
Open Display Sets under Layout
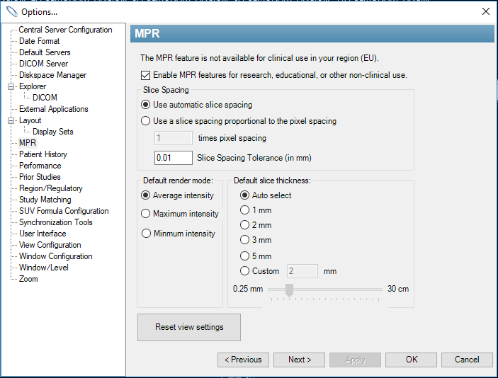point(52,132)
